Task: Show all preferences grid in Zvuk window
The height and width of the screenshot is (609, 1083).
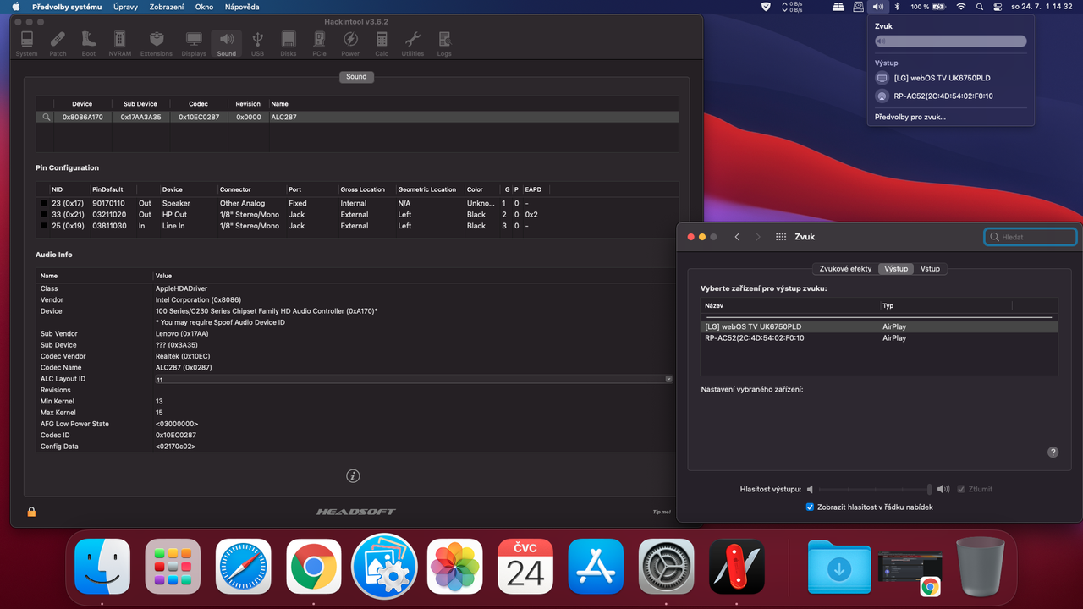Action: pos(781,237)
